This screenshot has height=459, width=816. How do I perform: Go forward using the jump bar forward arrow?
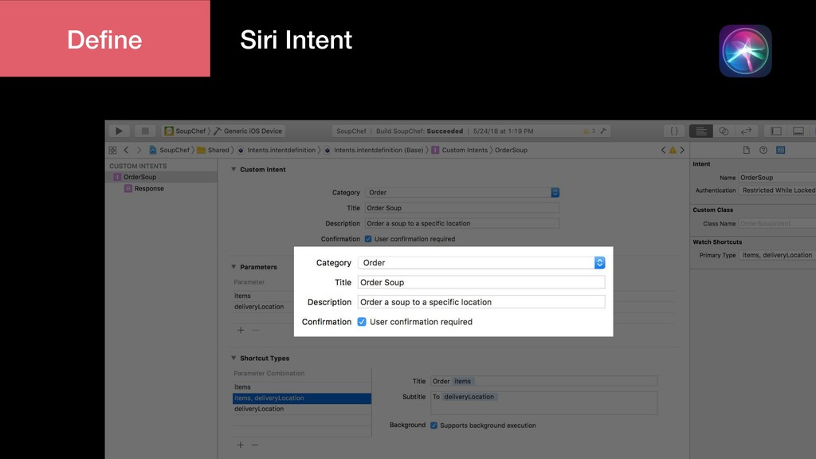click(139, 150)
